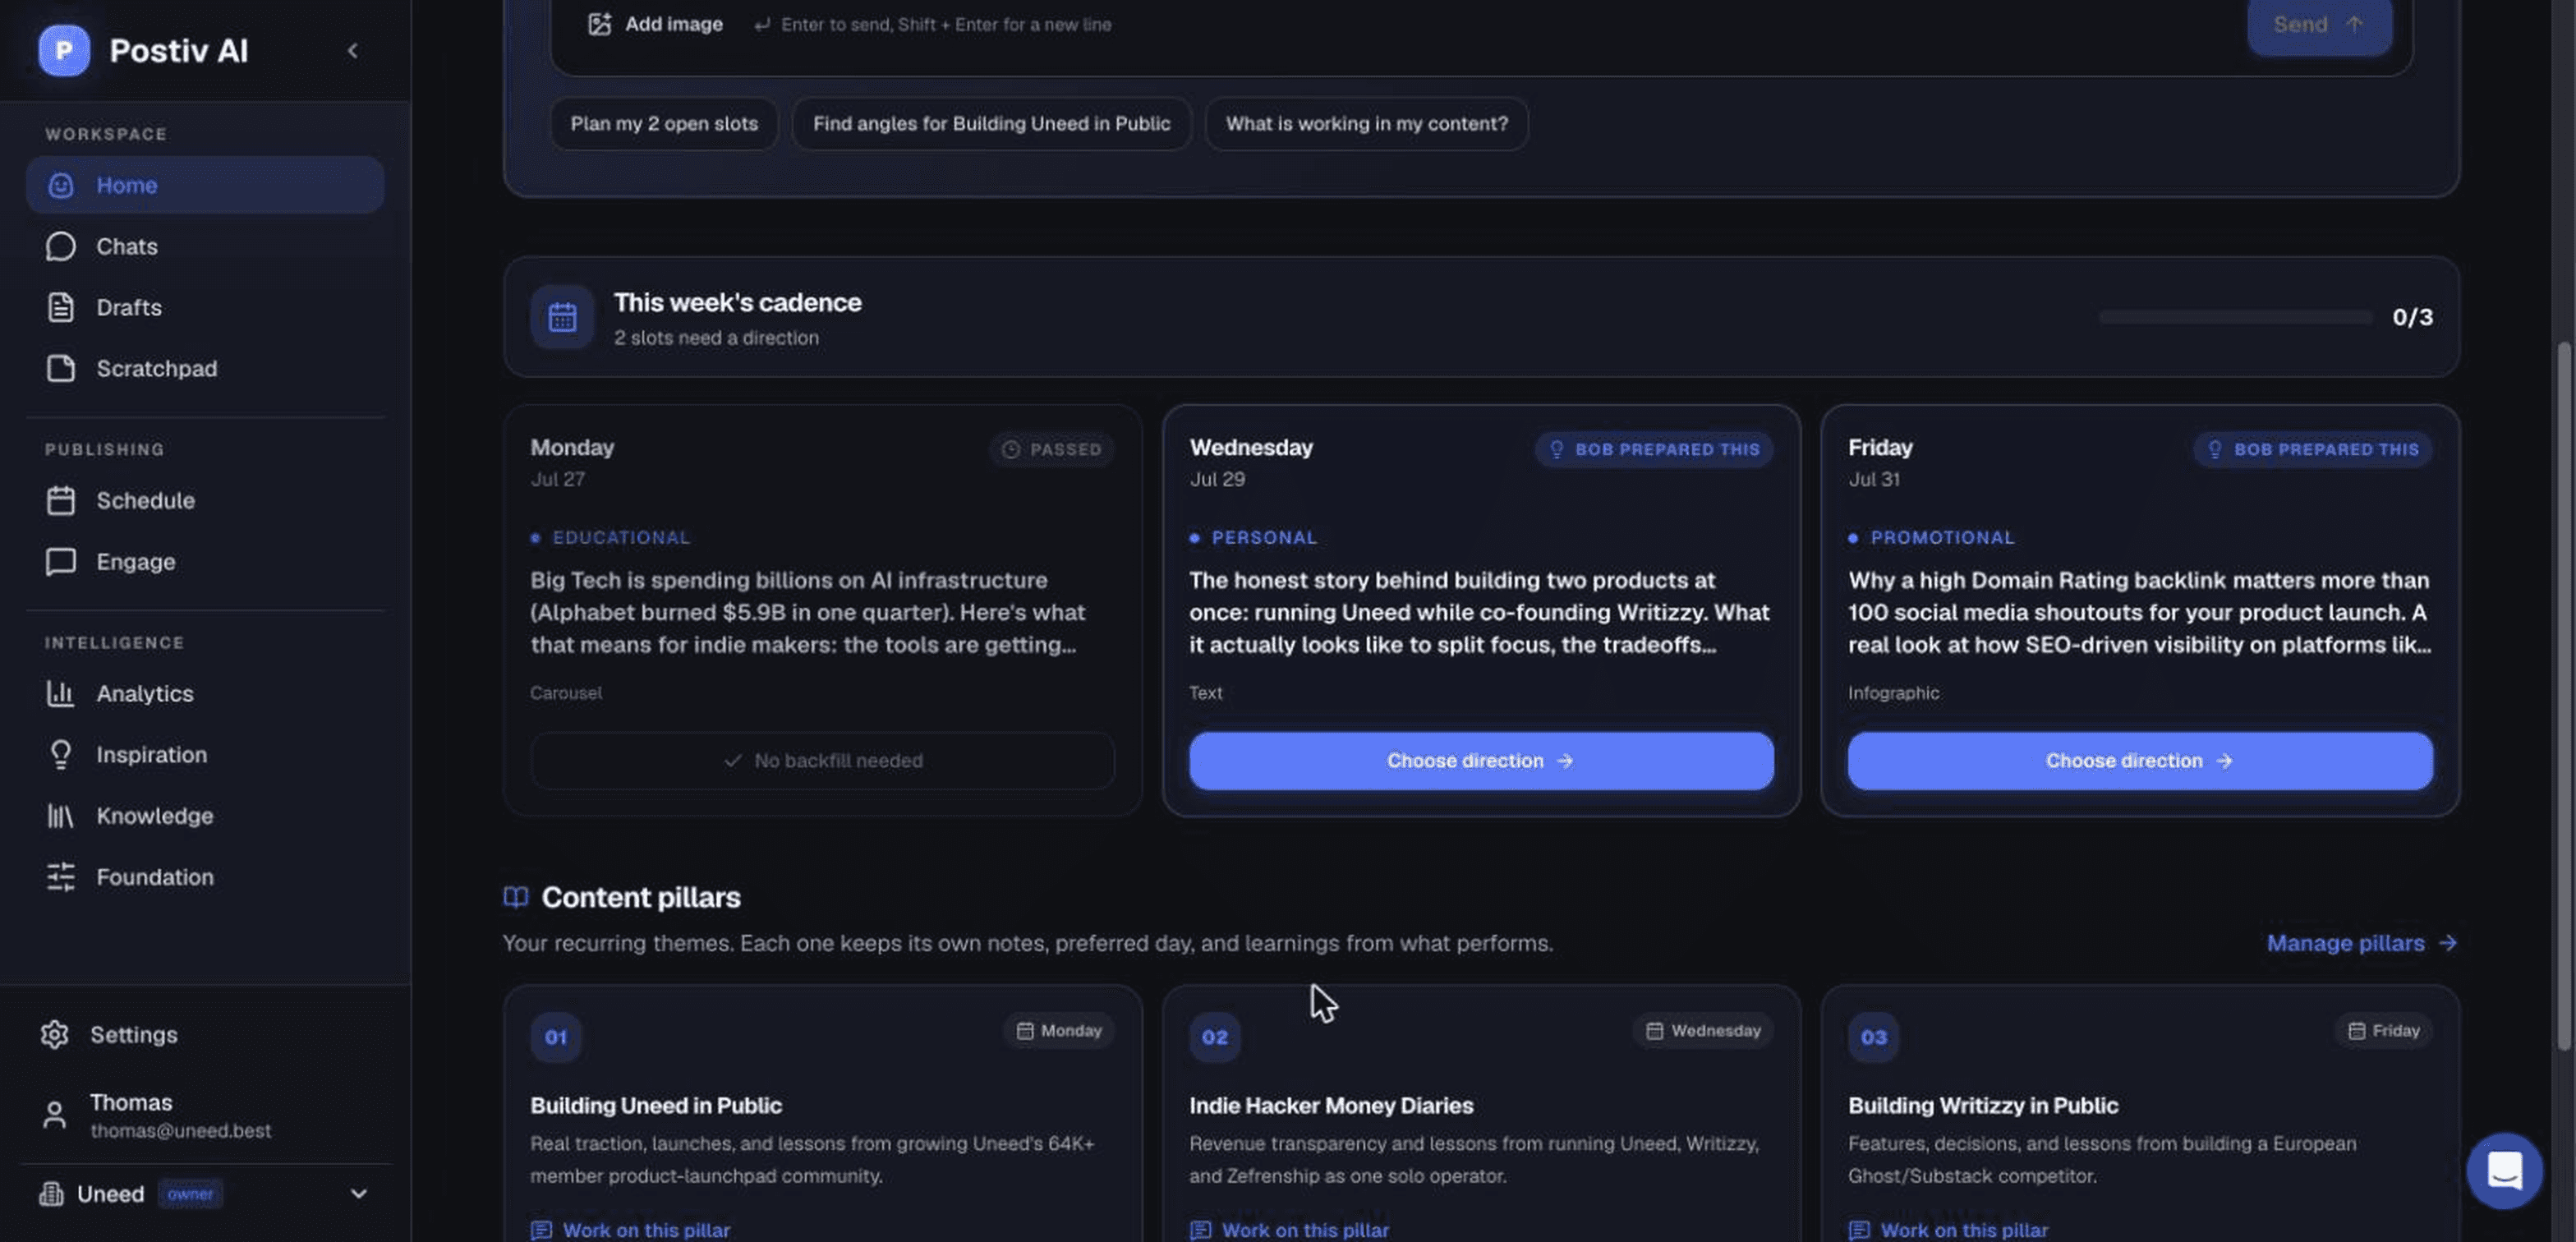
Task: Click the 'Indie Hacker Money Diaries' title
Action: 1331,1105
